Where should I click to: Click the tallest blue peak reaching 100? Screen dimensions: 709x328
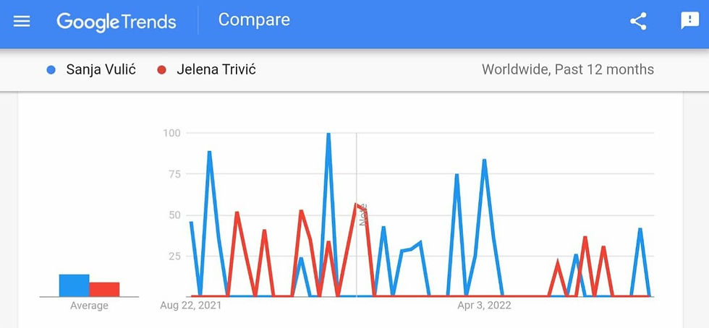[x=328, y=134]
